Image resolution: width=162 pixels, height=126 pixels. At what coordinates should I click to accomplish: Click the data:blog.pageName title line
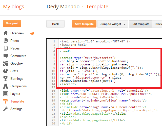(x=92, y=120)
